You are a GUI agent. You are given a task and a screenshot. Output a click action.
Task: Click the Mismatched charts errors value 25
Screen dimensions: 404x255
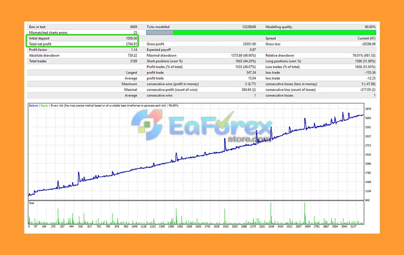tap(135, 33)
